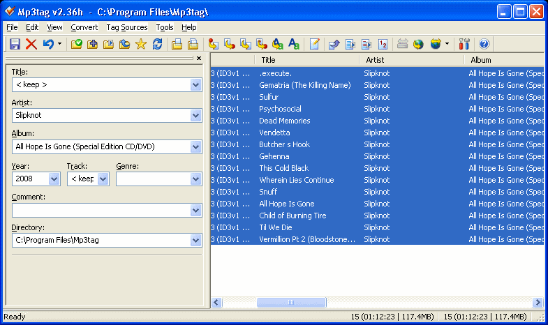Click the horizontal scrollbar thumb
This screenshot has width=548, height=325.
[291, 302]
